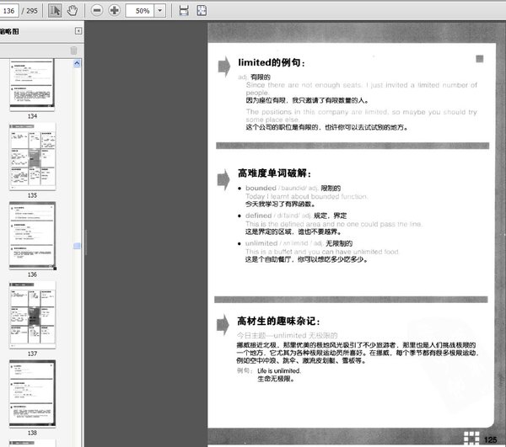506x447 pixels.
Task: Click page number 125 in footer
Action: point(490,439)
